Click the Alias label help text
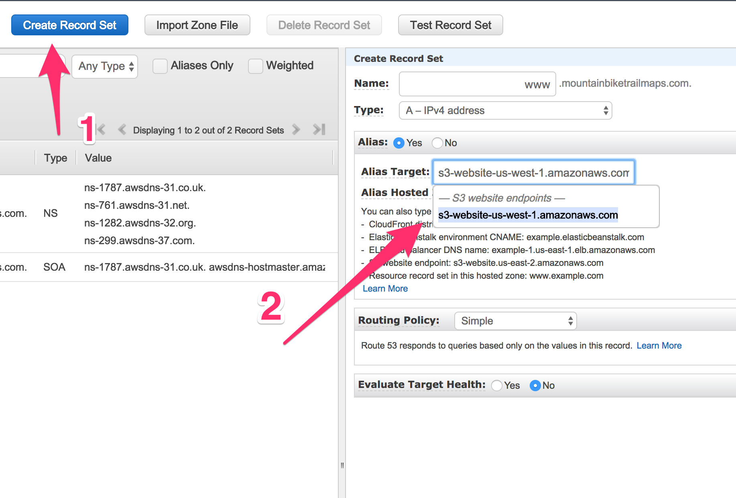The image size is (736, 498). tap(373, 142)
